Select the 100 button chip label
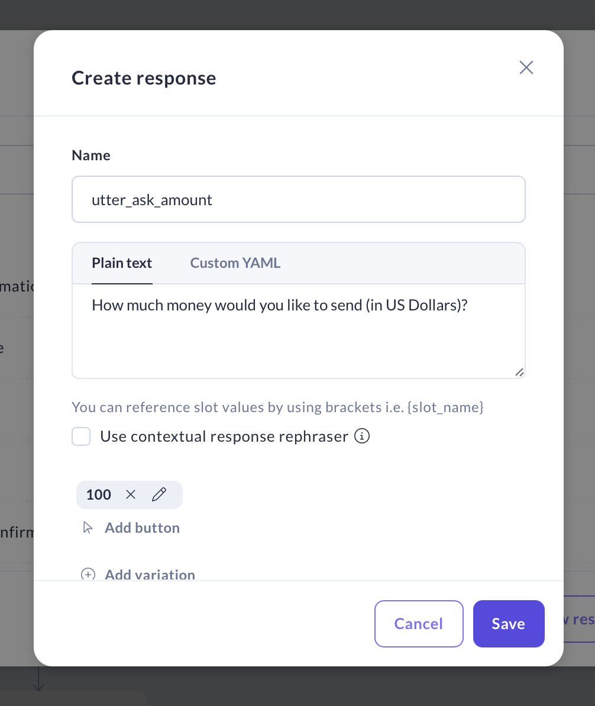 pyautogui.click(x=99, y=495)
